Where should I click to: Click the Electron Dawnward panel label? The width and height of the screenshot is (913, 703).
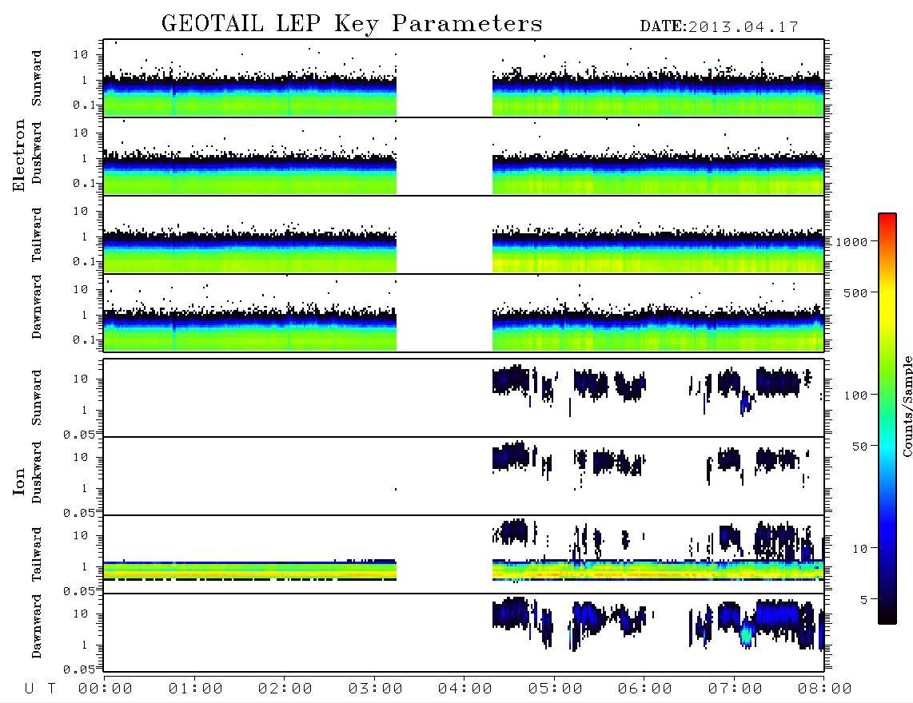point(37,308)
